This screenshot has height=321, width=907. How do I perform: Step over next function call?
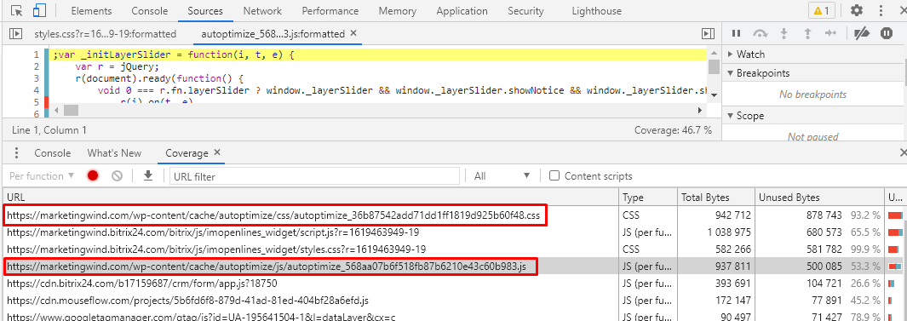pos(760,33)
